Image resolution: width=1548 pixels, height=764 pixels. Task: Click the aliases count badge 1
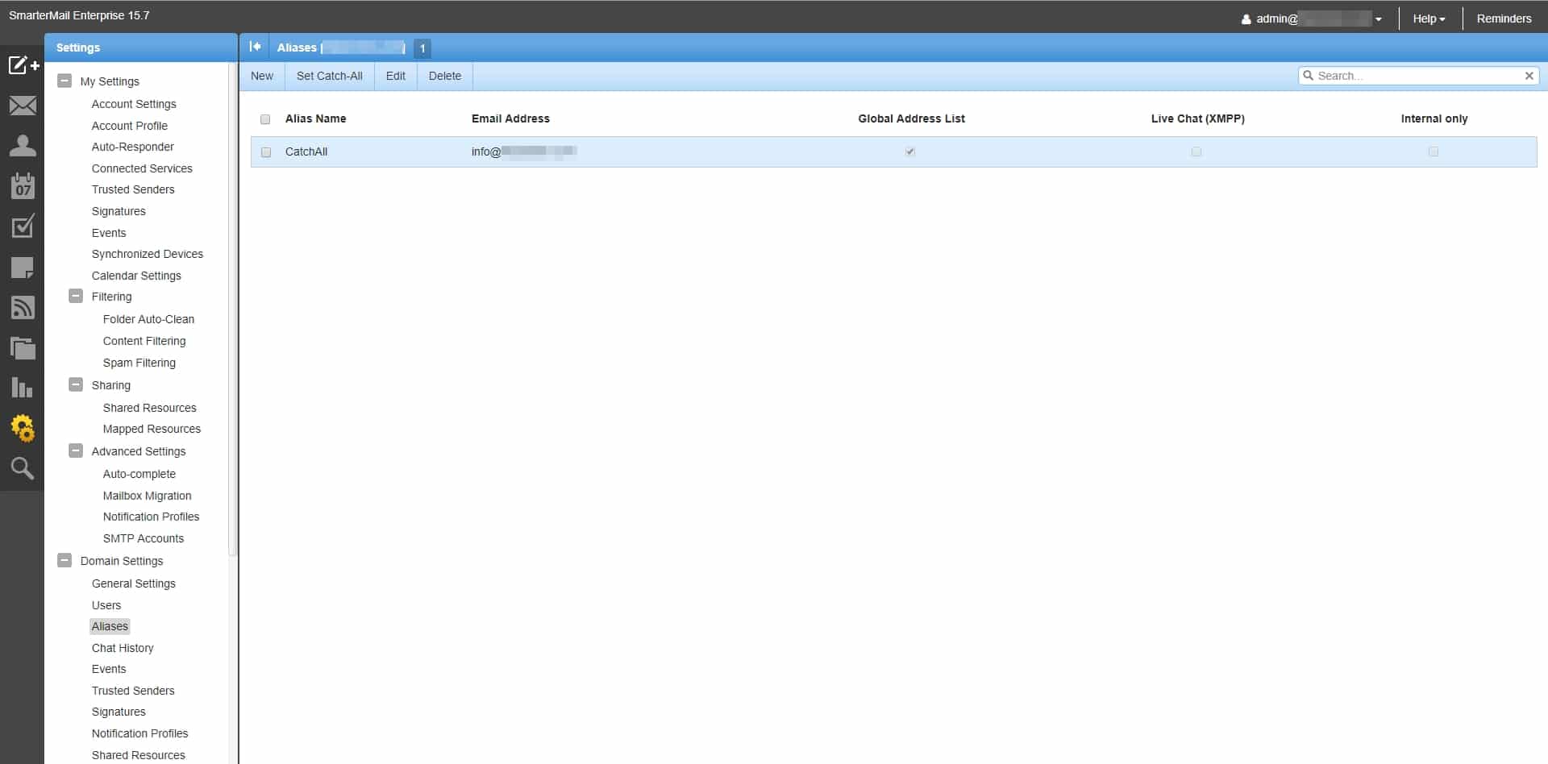422,48
